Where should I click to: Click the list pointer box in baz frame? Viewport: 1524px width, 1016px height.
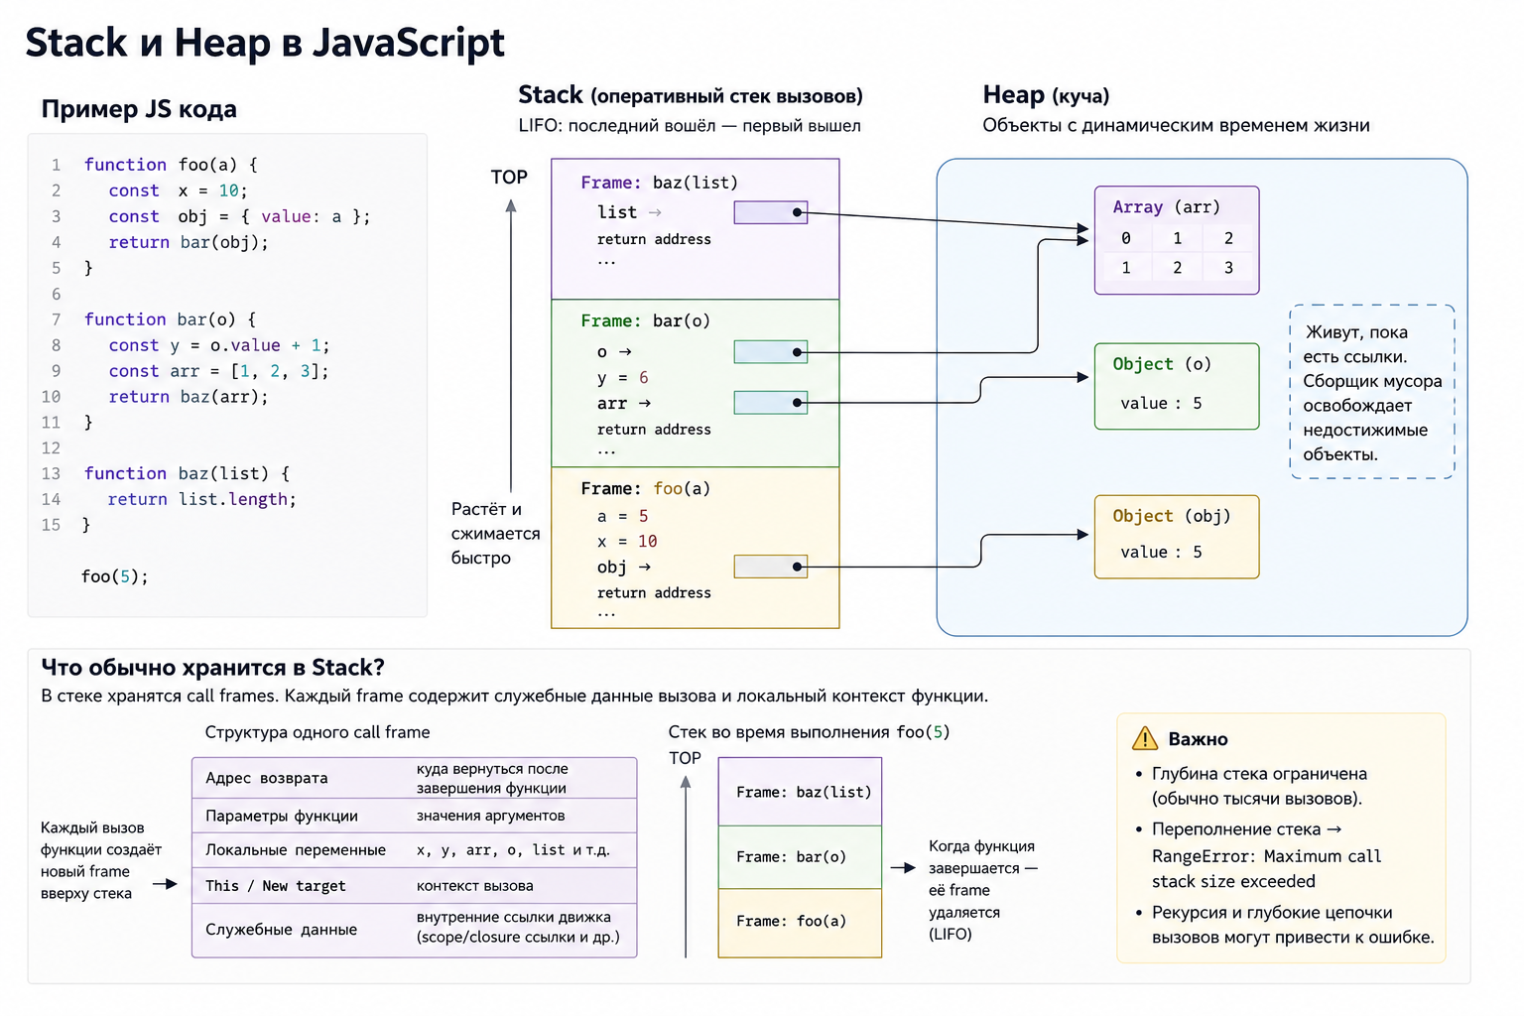pyautogui.click(x=771, y=212)
